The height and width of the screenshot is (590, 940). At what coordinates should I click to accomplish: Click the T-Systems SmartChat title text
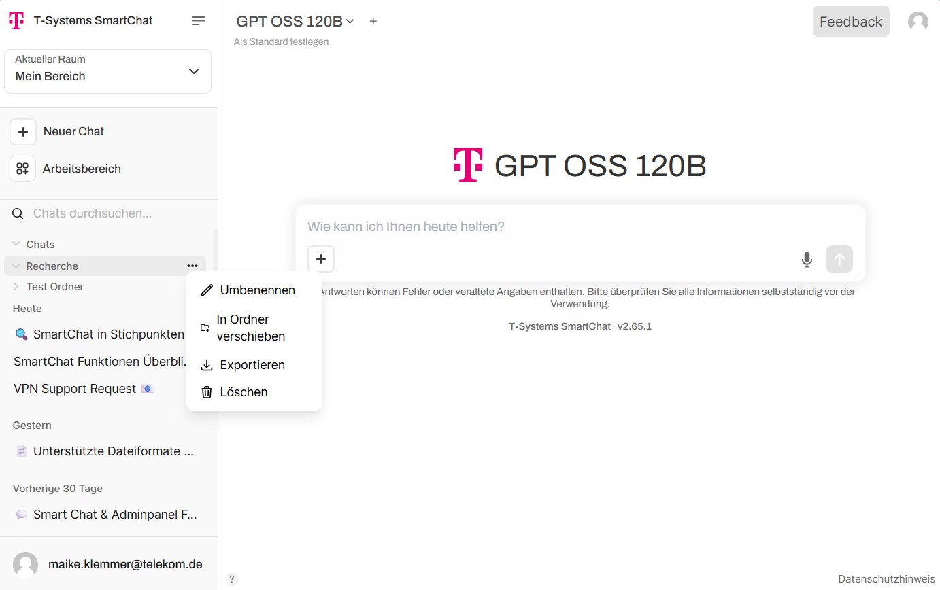point(93,20)
